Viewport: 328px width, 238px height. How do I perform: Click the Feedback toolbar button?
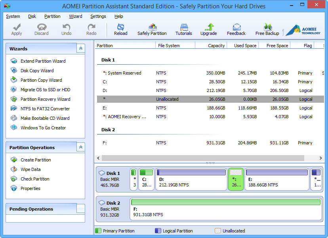236,29
